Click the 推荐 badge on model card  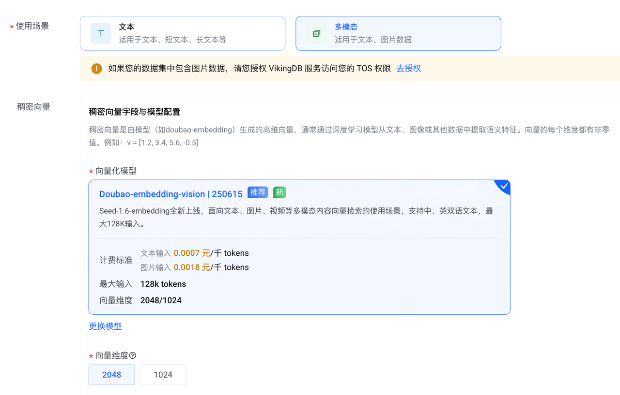(x=258, y=192)
